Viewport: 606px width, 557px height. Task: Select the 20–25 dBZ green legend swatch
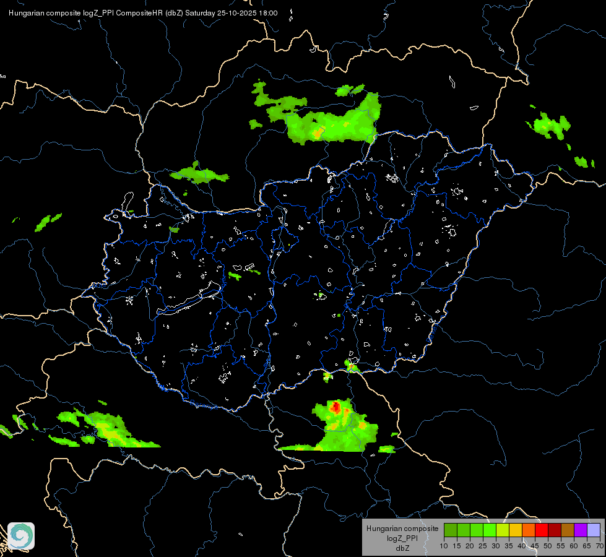tap(477, 530)
